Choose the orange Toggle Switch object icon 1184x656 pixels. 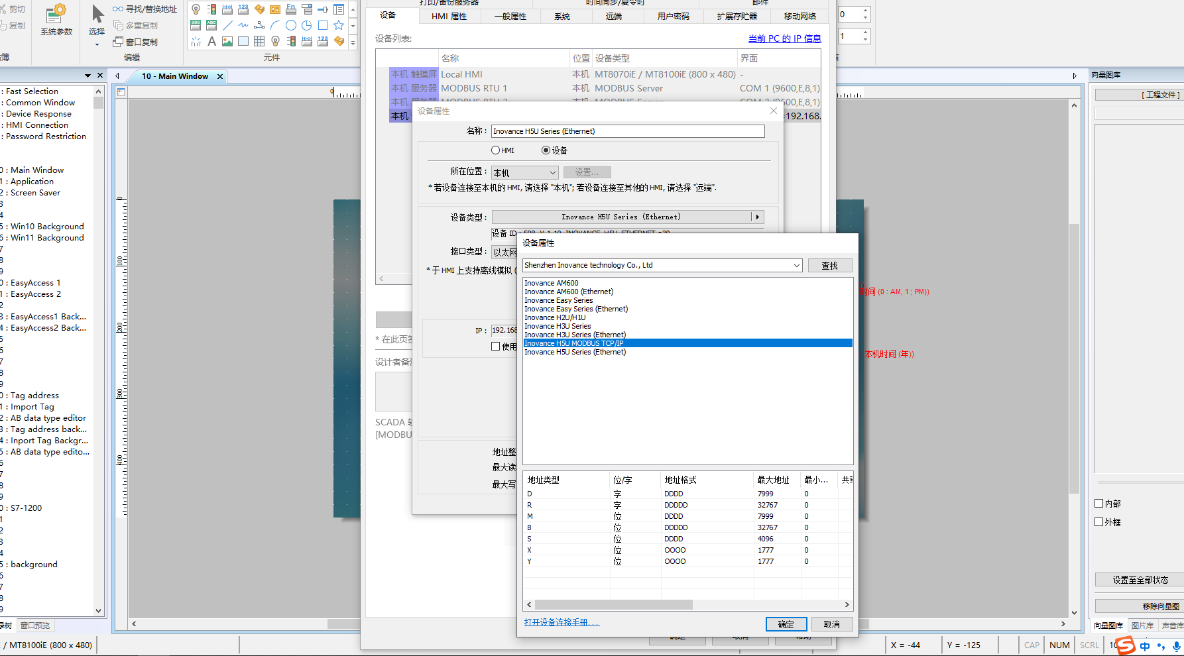click(x=275, y=9)
